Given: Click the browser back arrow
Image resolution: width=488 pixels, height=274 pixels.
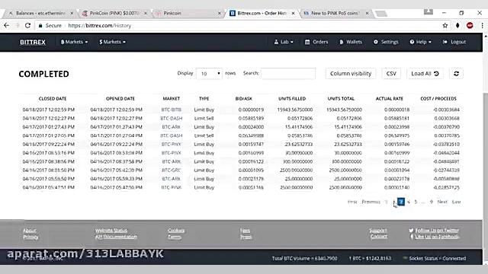Looking at the screenshot, I should 7,25.
